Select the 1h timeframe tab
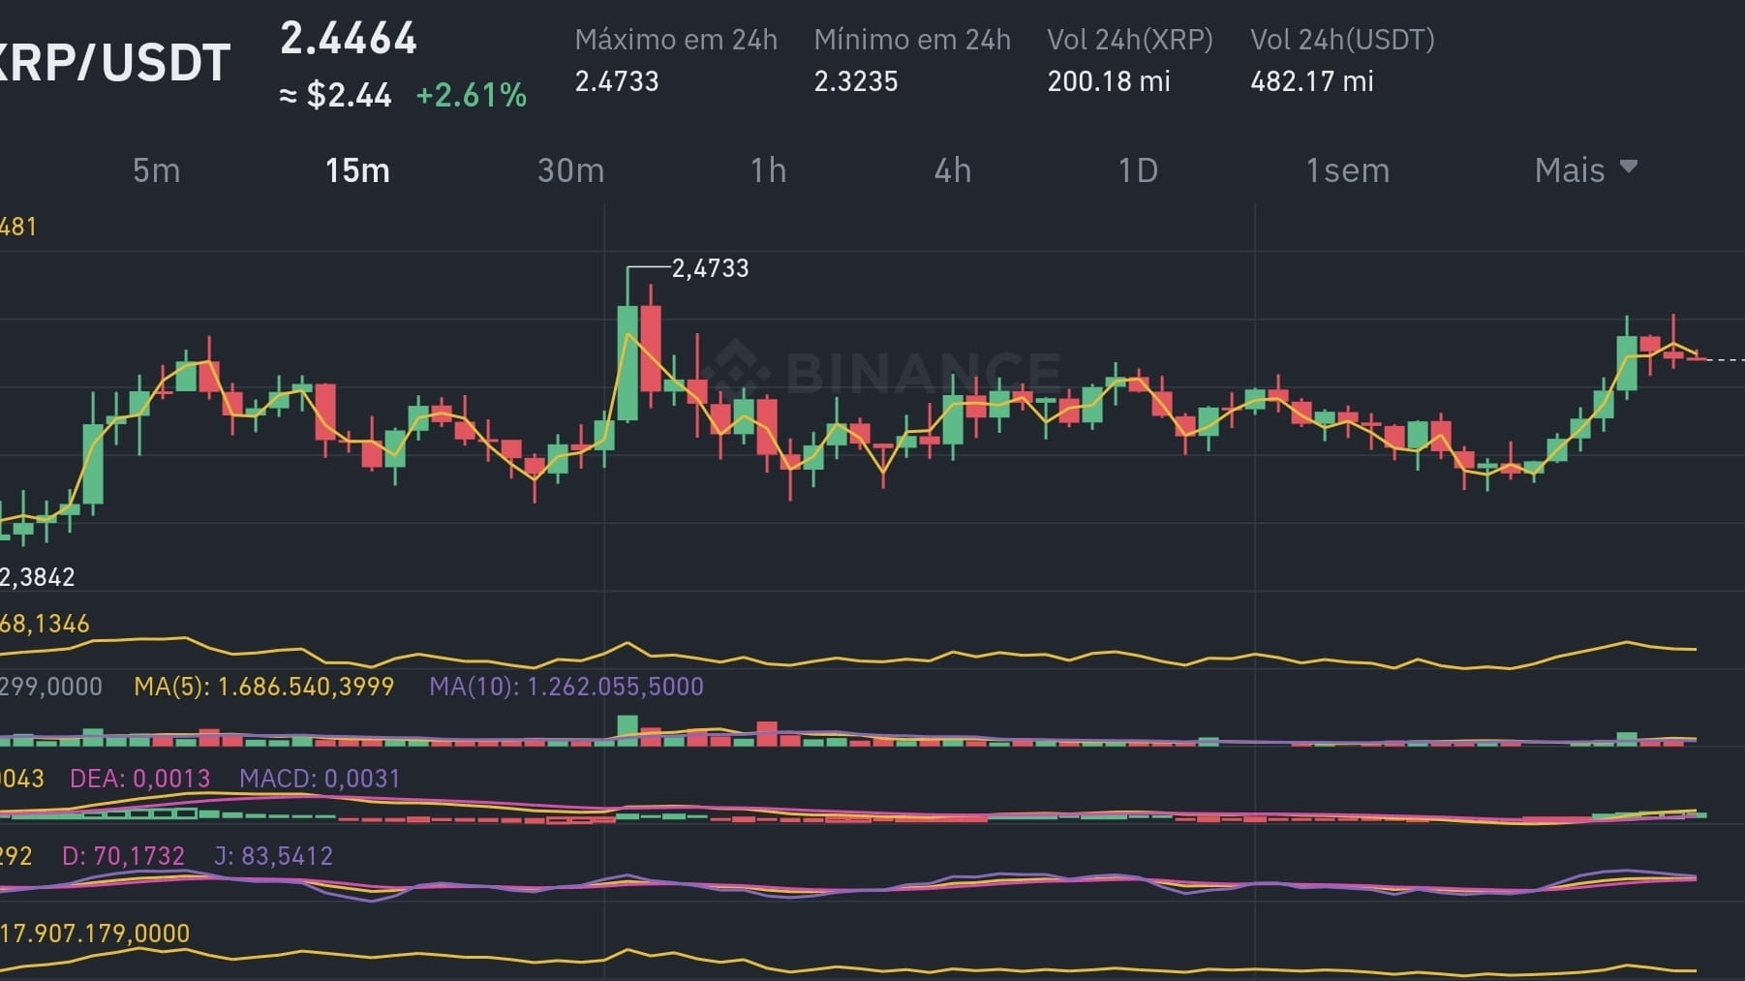The image size is (1745, 981). tap(768, 170)
